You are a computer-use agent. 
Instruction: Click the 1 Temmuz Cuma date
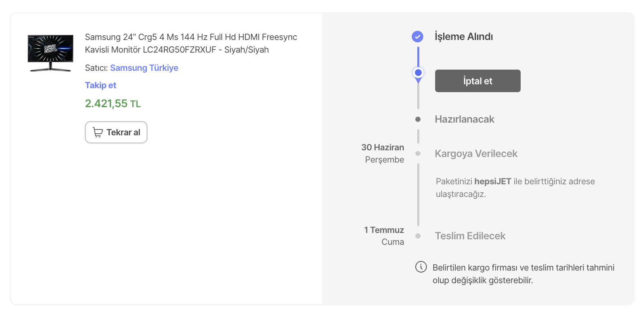click(x=384, y=236)
